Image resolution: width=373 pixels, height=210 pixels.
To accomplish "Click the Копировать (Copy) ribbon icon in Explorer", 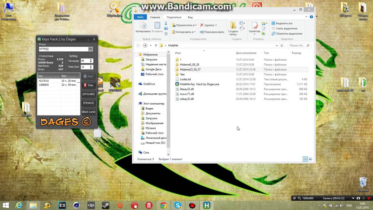I will [143, 27].
